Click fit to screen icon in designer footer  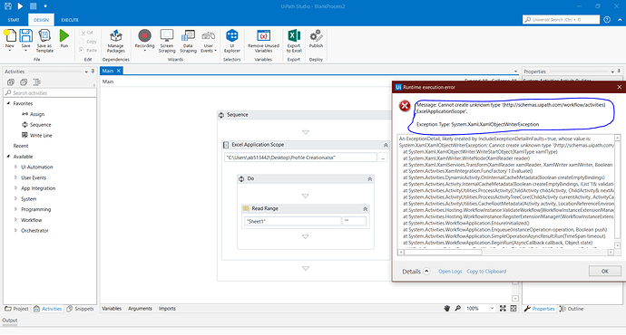click(503, 309)
